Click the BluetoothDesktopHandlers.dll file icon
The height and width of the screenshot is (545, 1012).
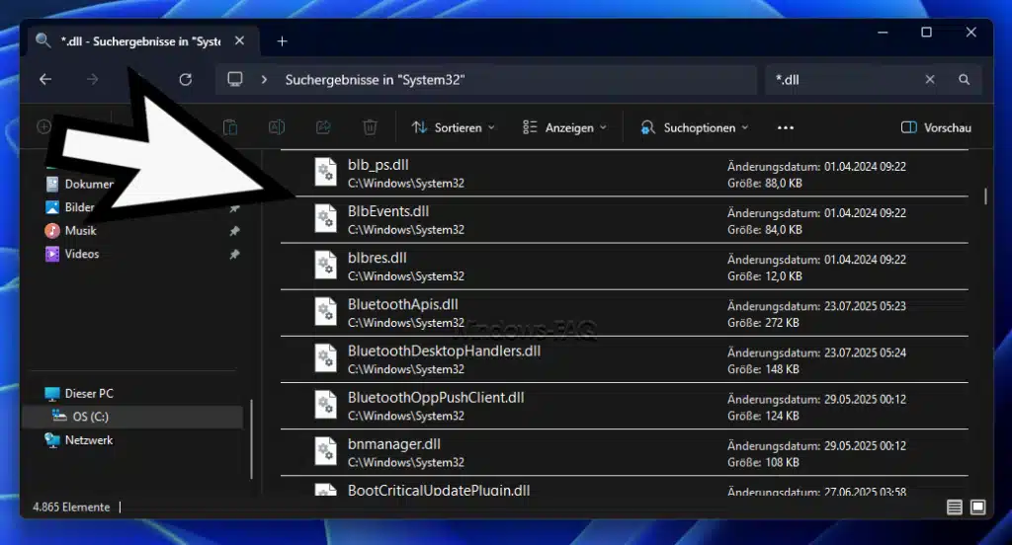[325, 358]
